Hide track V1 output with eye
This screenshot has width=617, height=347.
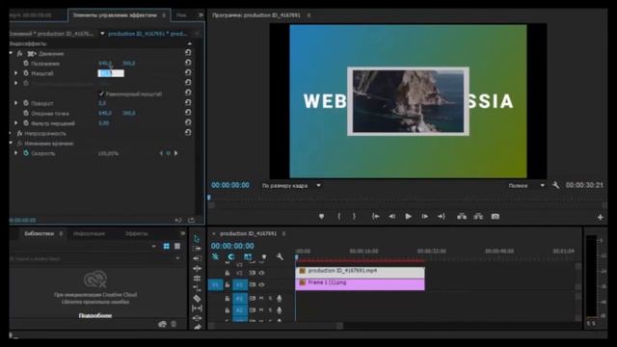coord(261,284)
